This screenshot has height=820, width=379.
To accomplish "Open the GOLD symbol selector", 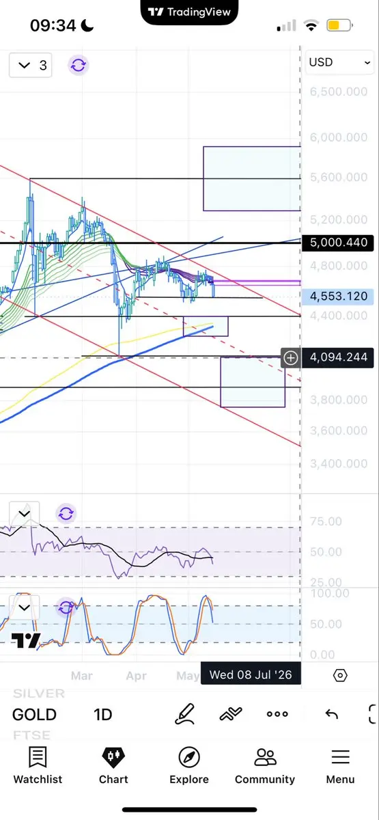I will click(x=34, y=715).
